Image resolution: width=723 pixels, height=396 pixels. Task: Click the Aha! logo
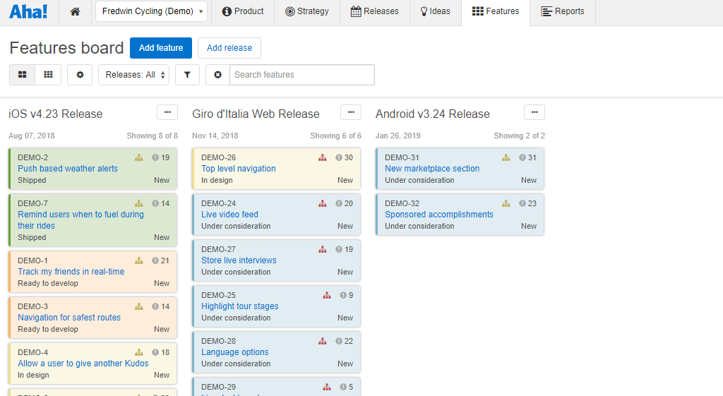click(28, 12)
